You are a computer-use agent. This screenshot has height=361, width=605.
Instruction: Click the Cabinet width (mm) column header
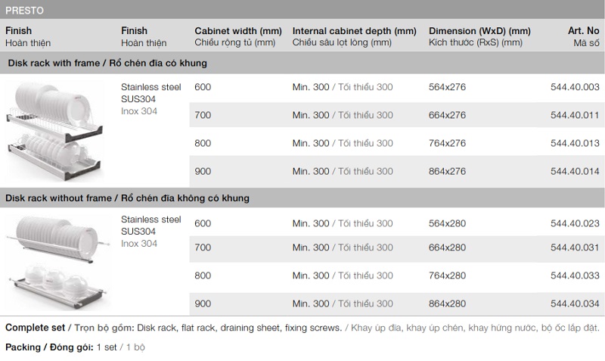point(237,31)
